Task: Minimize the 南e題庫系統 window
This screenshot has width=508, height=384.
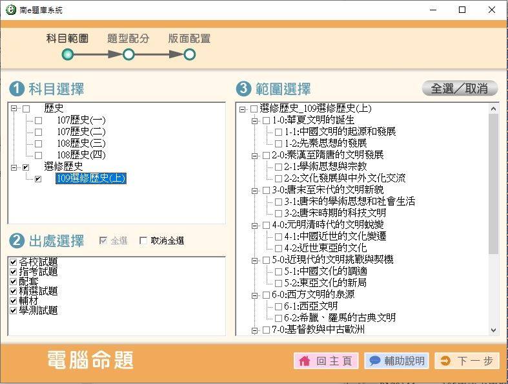Action: 433,10
